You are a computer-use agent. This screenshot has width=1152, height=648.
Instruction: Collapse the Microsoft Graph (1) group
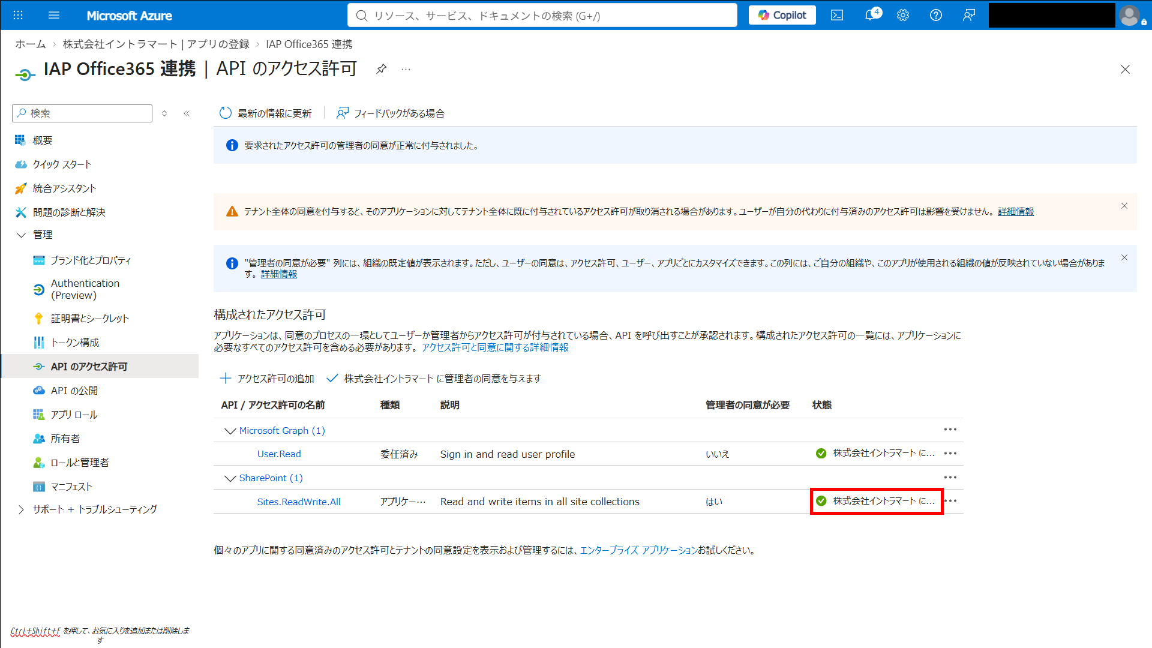[x=230, y=431]
